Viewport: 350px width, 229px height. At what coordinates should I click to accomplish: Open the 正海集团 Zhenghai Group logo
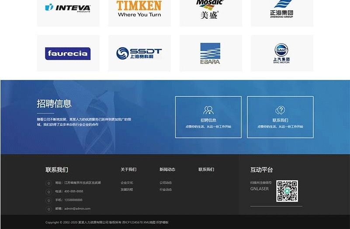tap(282, 9)
